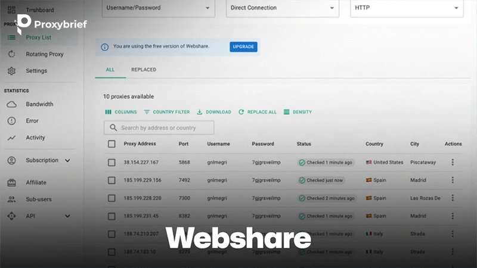Check the box for proxy 188.74.210.207
The width and height of the screenshot is (477, 268).
point(111,234)
